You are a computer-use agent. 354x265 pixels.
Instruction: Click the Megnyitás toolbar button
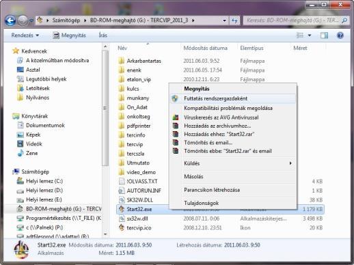(x=70, y=36)
